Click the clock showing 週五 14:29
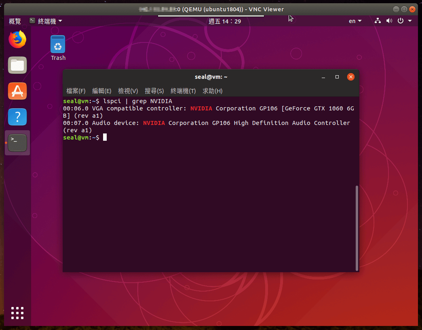 pyautogui.click(x=225, y=21)
